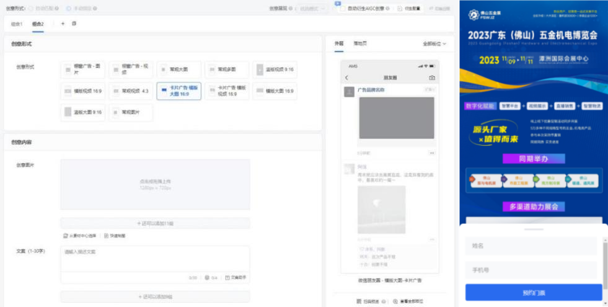Image resolution: width=608 pixels, height=307 pixels.
Task: Click the drag handle atop the form sheet
Action: (534, 229)
